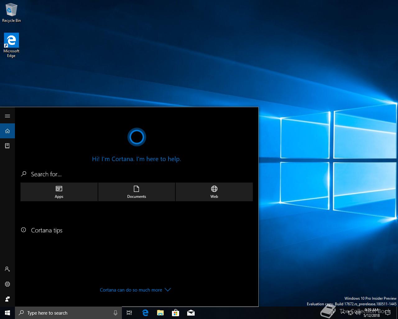Open File Explorer from taskbar
The width and height of the screenshot is (398, 319).
(160, 313)
